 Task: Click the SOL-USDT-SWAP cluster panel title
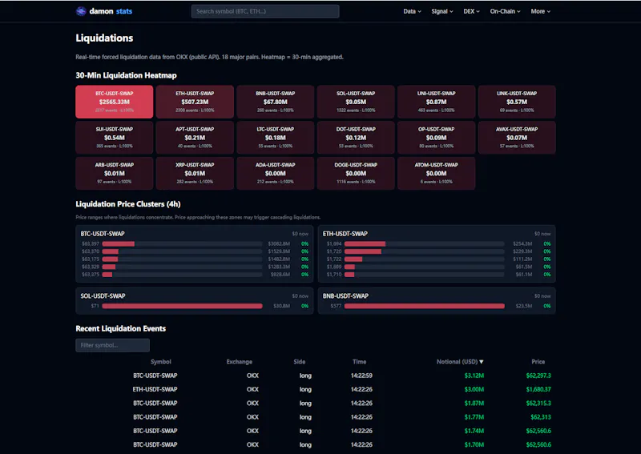click(x=103, y=295)
